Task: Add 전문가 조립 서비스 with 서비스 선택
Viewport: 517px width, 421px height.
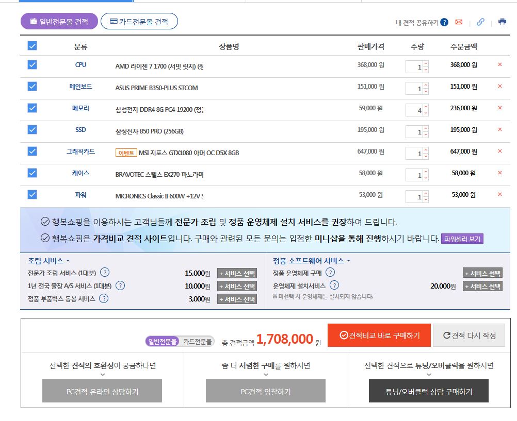Action: click(237, 274)
